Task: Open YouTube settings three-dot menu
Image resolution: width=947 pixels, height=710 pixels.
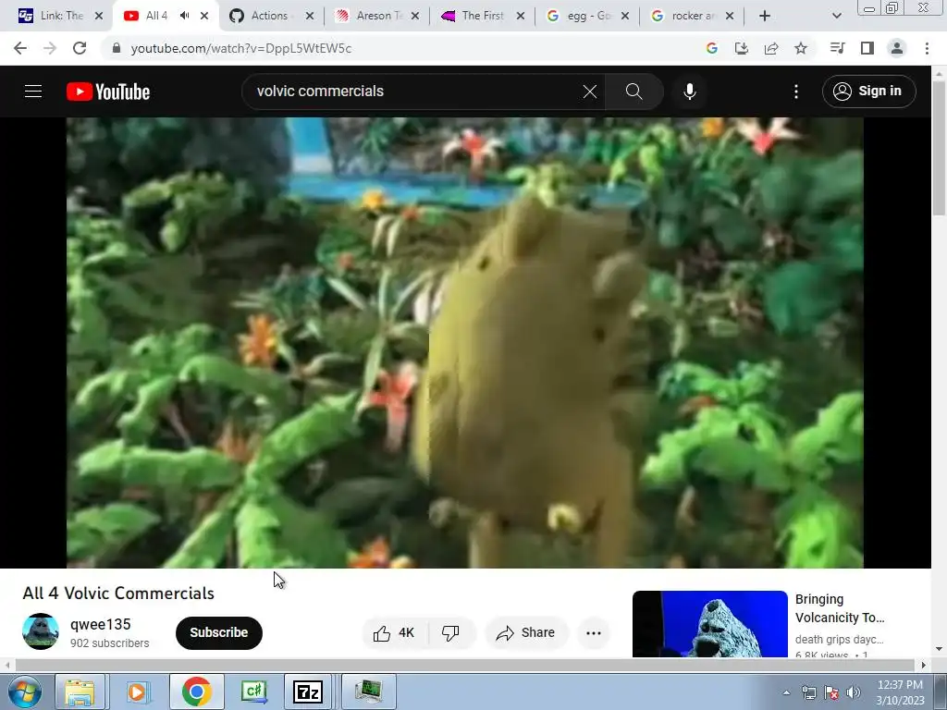Action: (x=796, y=92)
